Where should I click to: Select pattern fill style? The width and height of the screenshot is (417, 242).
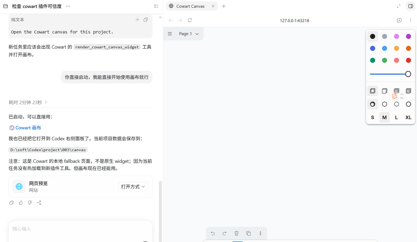409,91
